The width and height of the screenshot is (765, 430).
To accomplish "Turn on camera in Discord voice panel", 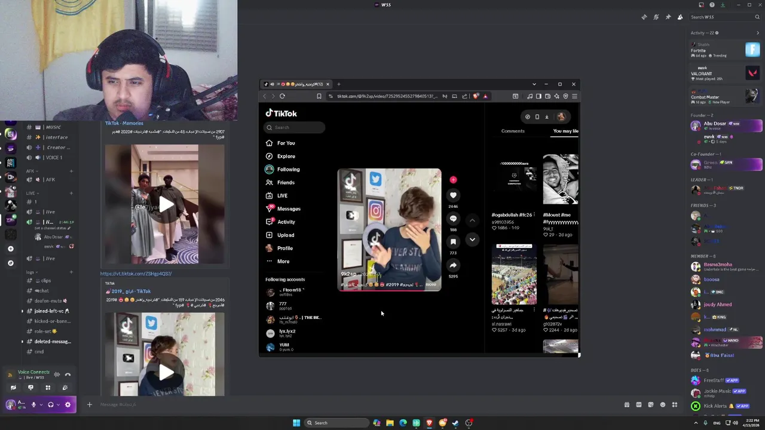I will (x=13, y=388).
